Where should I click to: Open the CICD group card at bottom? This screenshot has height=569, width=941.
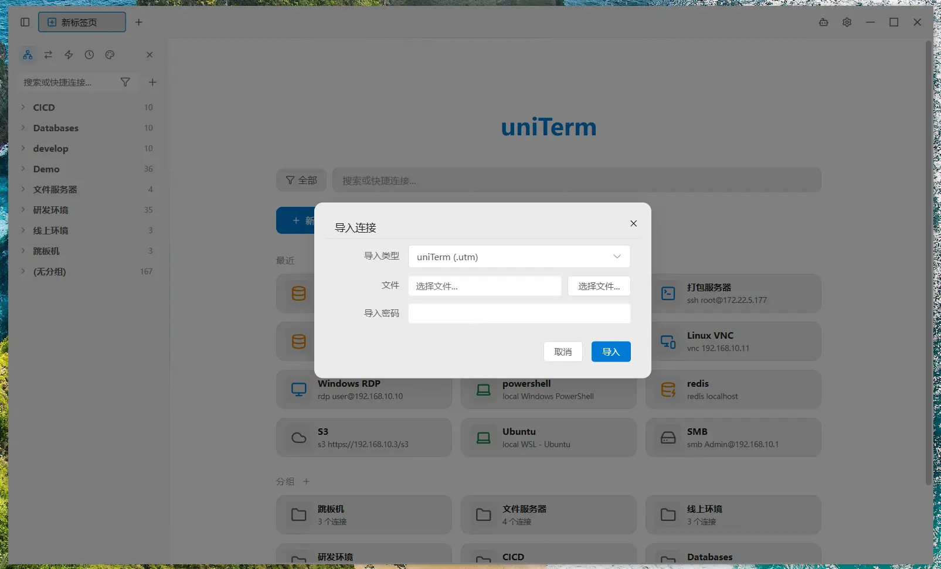549,554
